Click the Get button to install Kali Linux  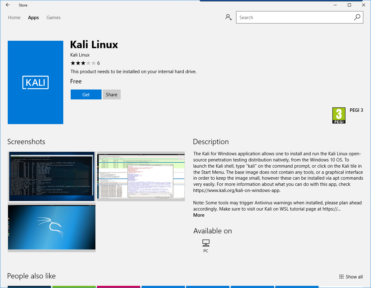[x=86, y=94]
